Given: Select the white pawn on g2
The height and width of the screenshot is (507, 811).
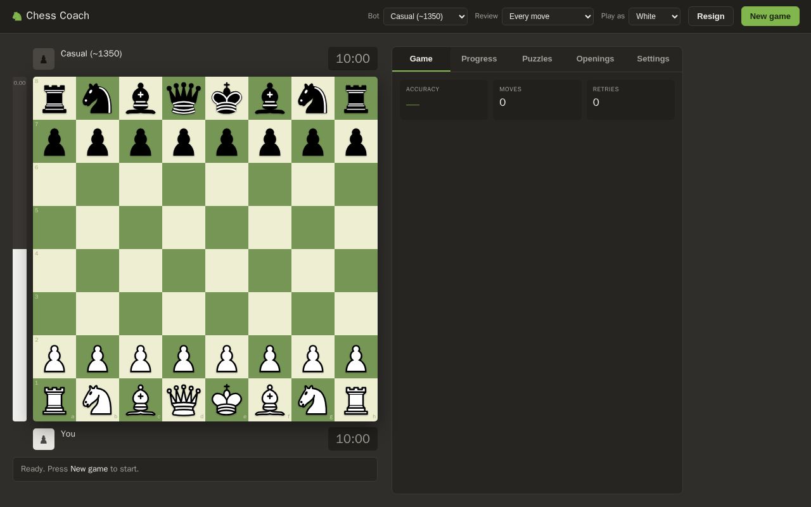Looking at the screenshot, I should coord(313,357).
